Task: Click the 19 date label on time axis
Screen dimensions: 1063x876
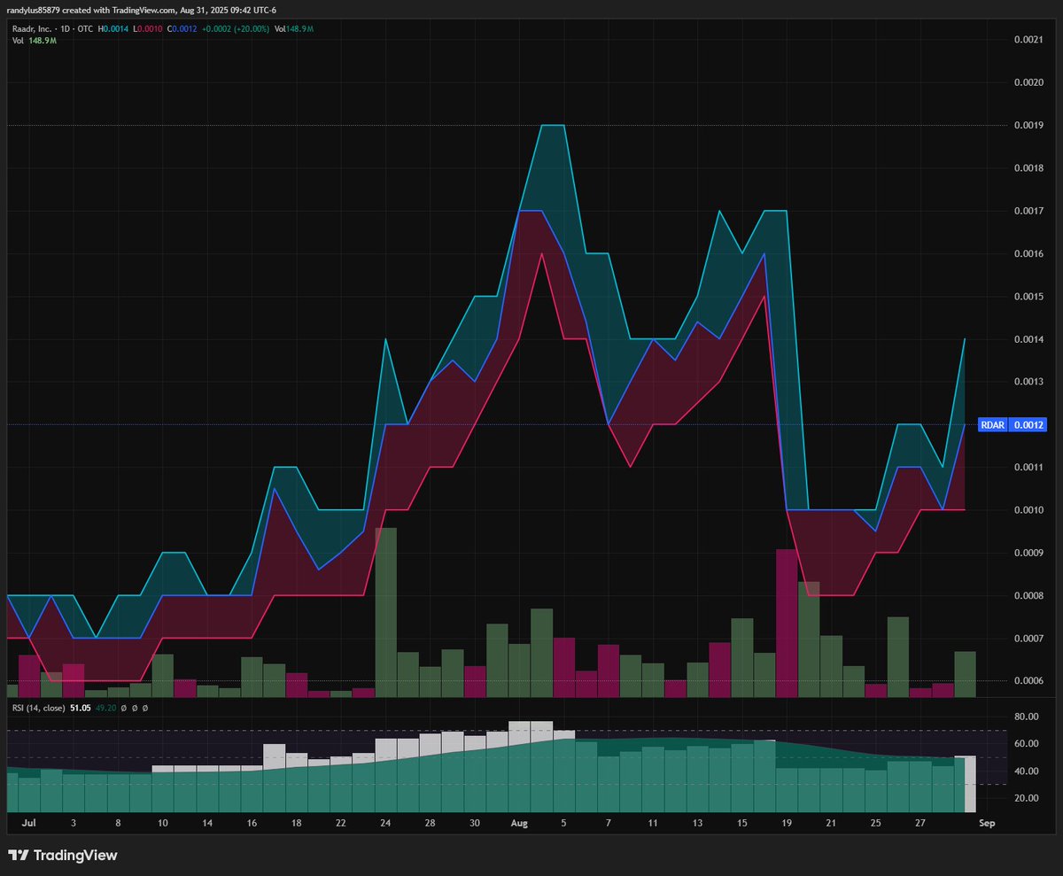Action: pyautogui.click(x=787, y=824)
